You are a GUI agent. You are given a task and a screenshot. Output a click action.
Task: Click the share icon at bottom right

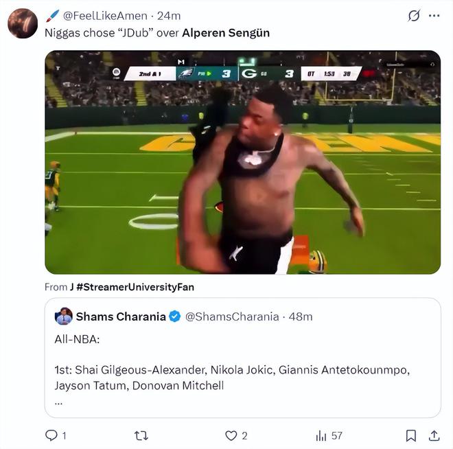[434, 435]
